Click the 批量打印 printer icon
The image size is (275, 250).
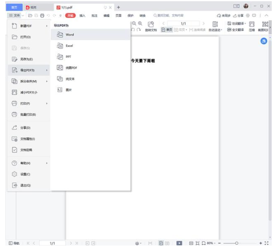[x=15, y=114]
